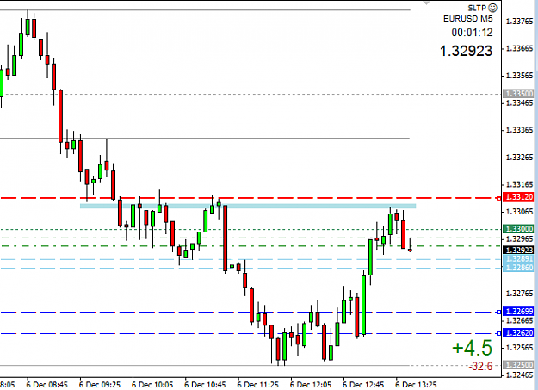Image resolution: width=538 pixels, height=390 pixels.
Task: Click the 6 Dec 13:25 time axis label
Action: click(x=416, y=385)
